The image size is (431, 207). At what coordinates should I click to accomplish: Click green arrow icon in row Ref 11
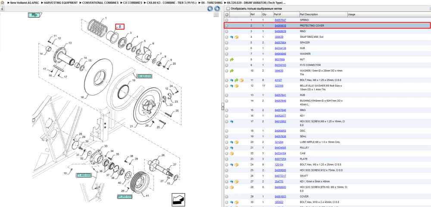coord(236,80)
